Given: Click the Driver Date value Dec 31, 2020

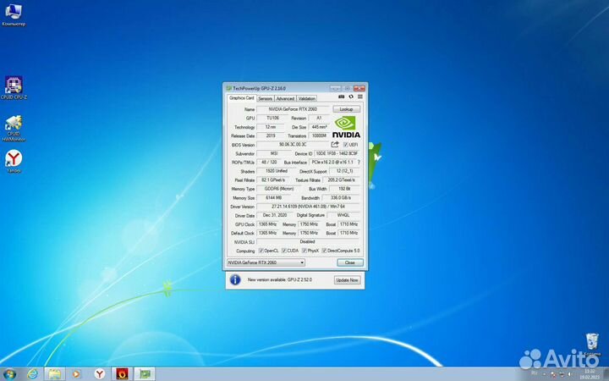Looking at the screenshot, I should [275, 215].
